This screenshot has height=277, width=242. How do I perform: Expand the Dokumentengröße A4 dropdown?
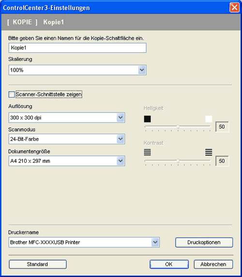(x=67, y=161)
